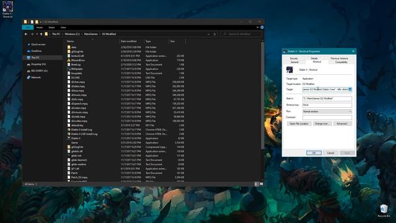Select the glide-readme text document
Viewport: 396px width, 223px height.
[79, 164]
